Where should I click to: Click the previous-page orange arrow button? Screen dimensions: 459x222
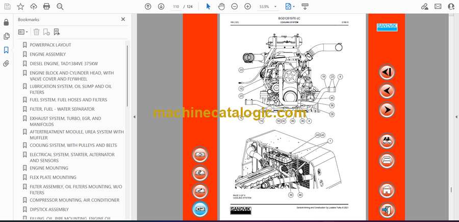coord(387,90)
